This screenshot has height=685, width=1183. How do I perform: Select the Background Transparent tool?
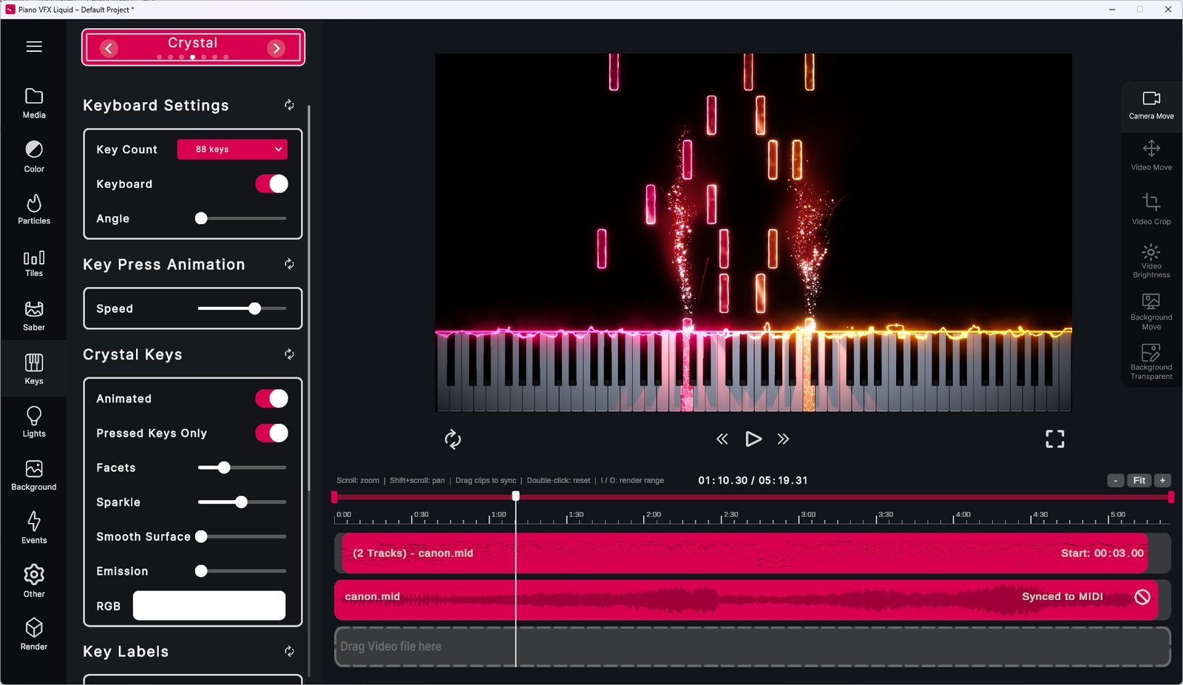click(x=1151, y=361)
